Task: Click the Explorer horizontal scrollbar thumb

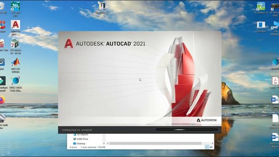Action: (156, 143)
